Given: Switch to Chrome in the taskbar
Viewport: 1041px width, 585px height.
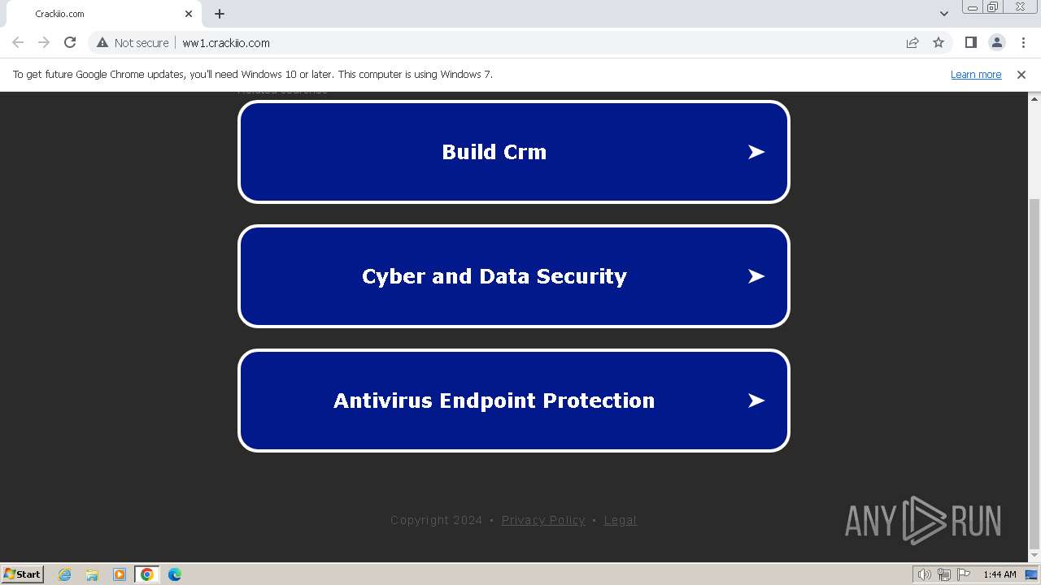Looking at the screenshot, I should tap(146, 574).
